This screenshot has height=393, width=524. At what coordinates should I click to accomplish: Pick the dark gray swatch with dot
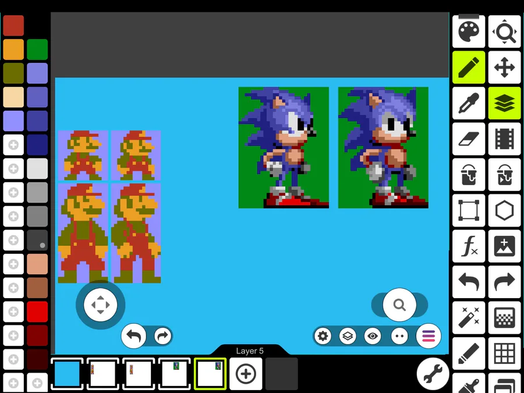tap(37, 240)
